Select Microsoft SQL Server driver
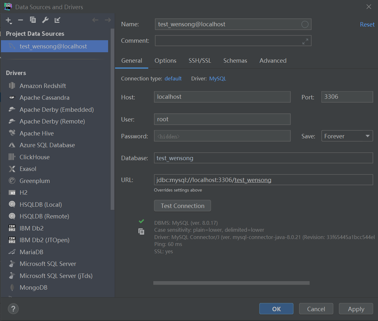 54,264
